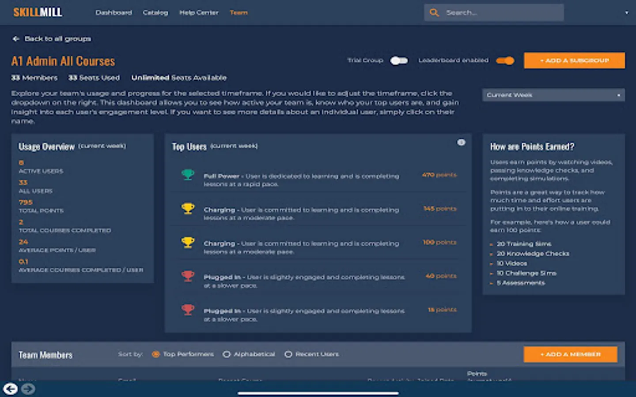The width and height of the screenshot is (636, 397).
Task: Click the A1 Admin All Courses title
Action: coord(63,61)
